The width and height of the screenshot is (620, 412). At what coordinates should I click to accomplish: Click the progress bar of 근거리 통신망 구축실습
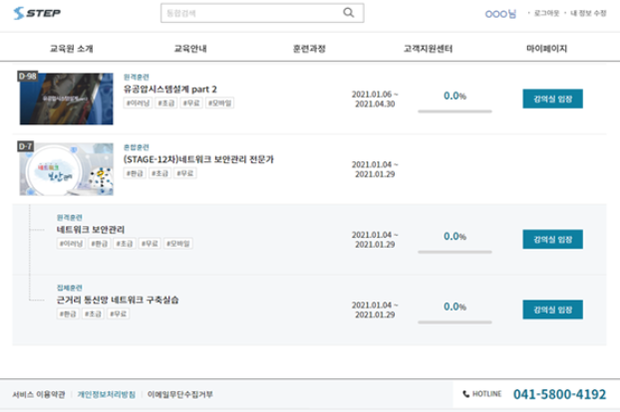[455, 322]
